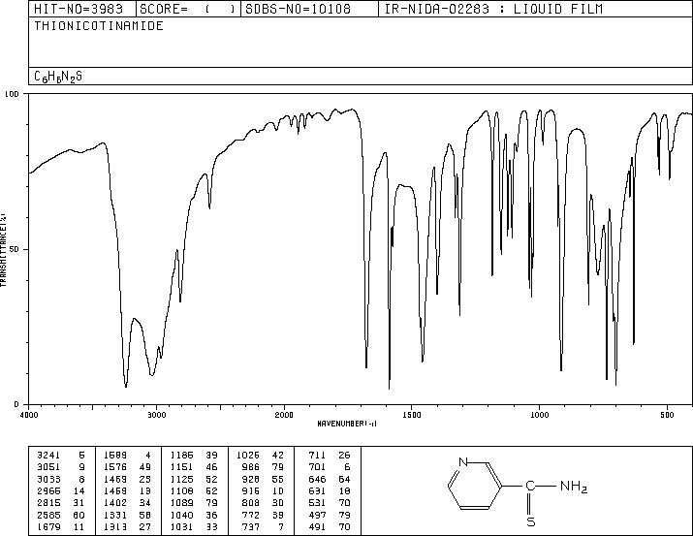Select peak table entry 646
Viewport: 693px width, 536px height.
317,479
